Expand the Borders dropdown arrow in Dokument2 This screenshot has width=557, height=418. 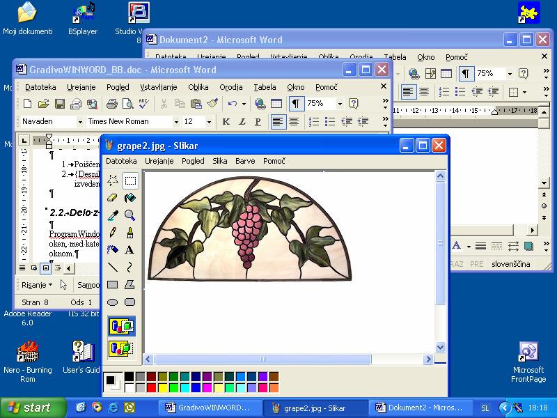(x=524, y=93)
